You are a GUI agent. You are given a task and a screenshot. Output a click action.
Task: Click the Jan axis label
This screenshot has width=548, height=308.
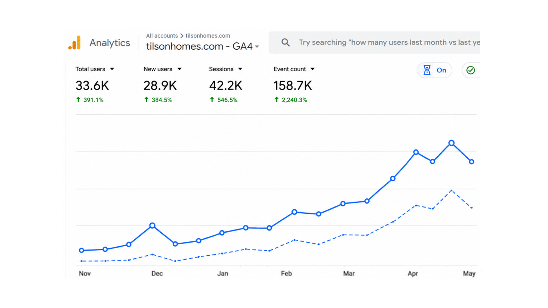[x=222, y=273]
